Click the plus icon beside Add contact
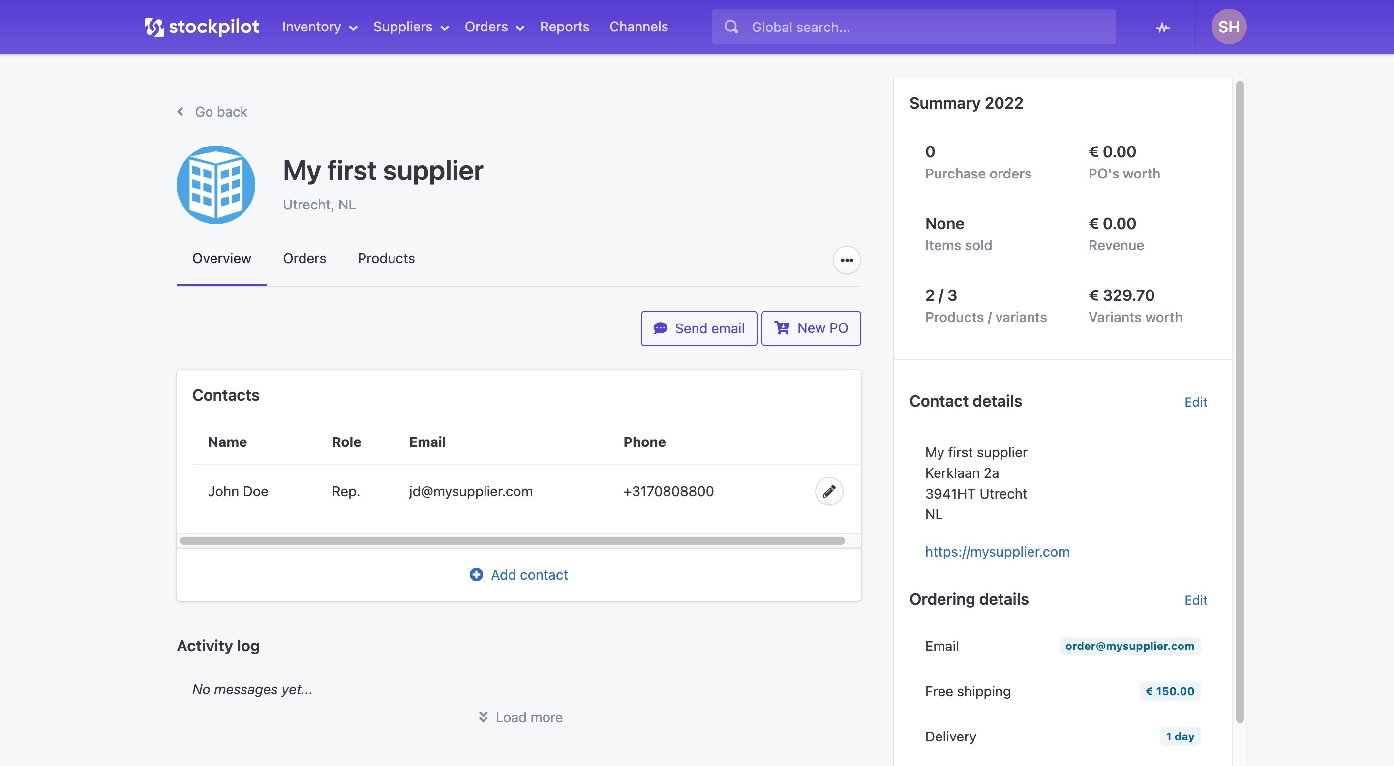 tap(476, 574)
